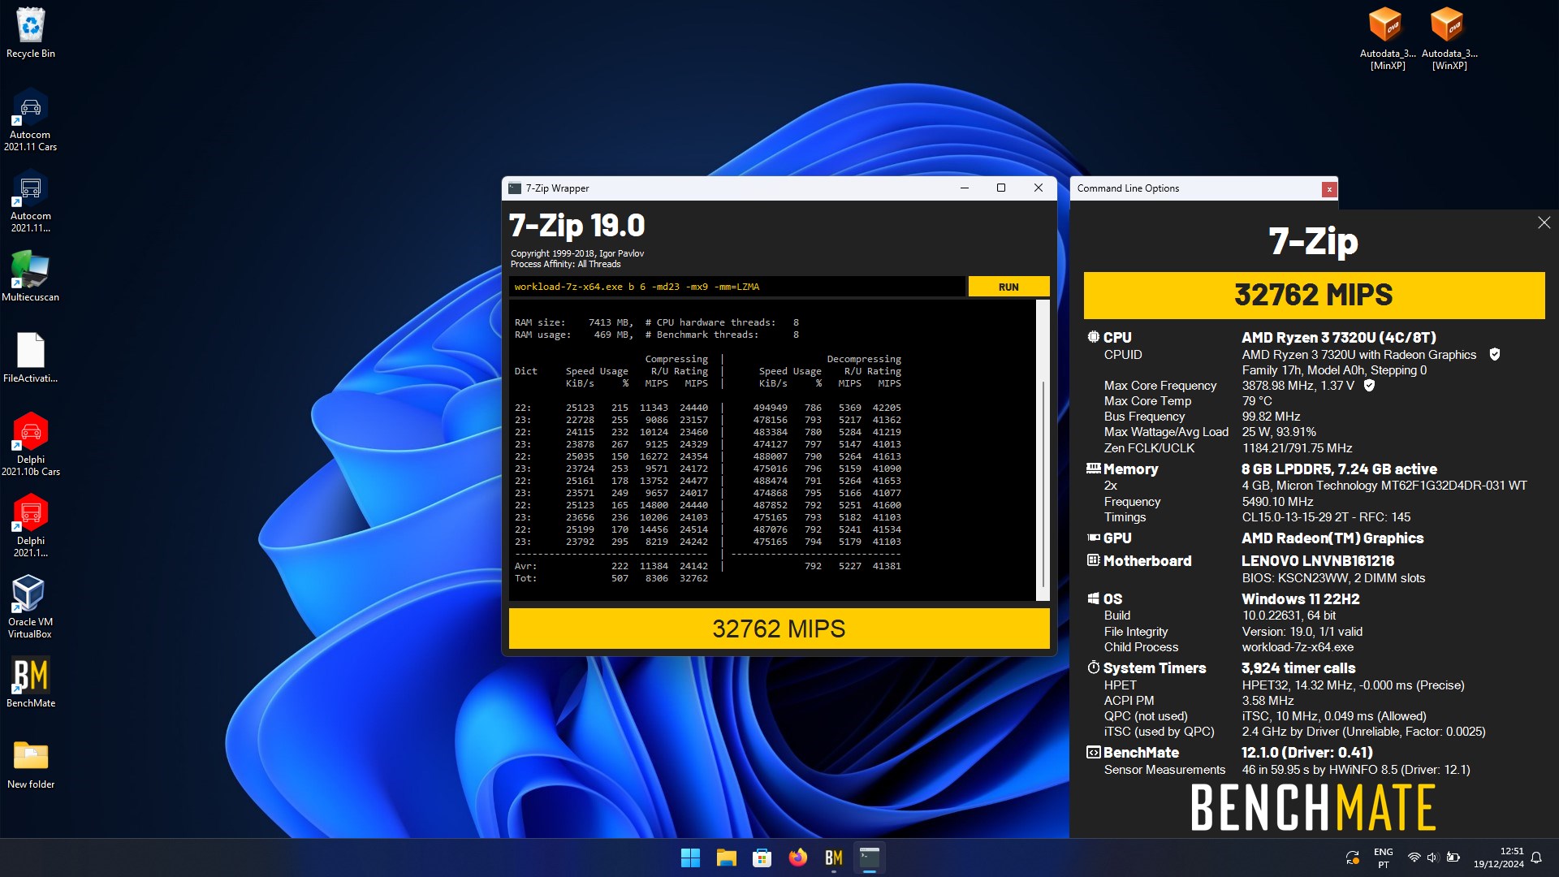Click the 12.1.0 (Driver: 0.41) version text
The height and width of the screenshot is (877, 1559).
coord(1306,752)
